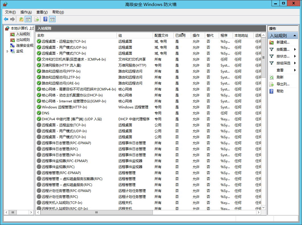Click the firewall icon in the title bar
The width and height of the screenshot is (302, 225).
5,4
